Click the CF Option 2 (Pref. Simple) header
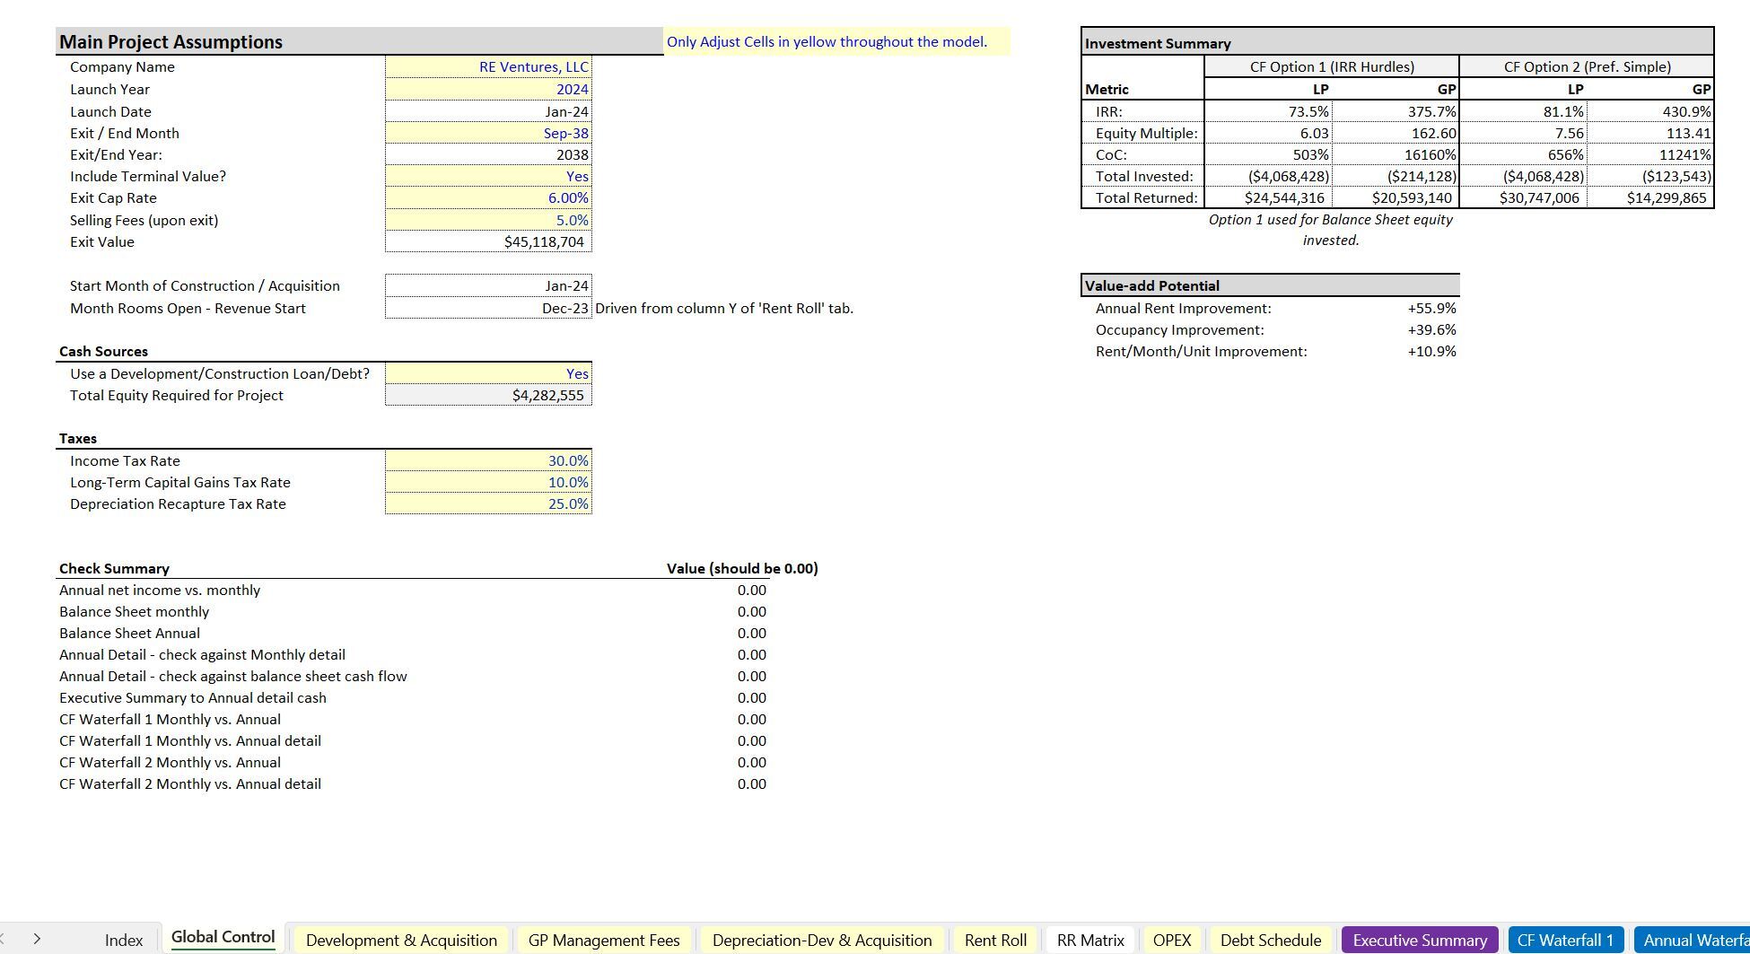This screenshot has height=954, width=1750. [x=1587, y=66]
